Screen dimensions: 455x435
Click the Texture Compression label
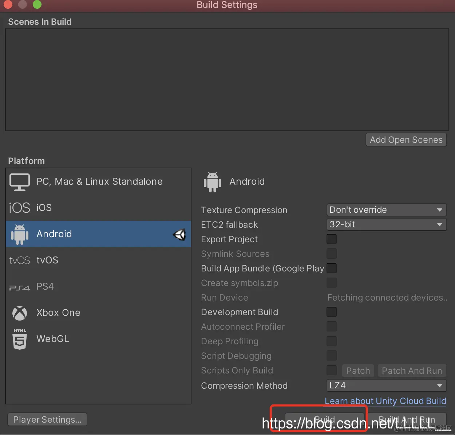244,210
